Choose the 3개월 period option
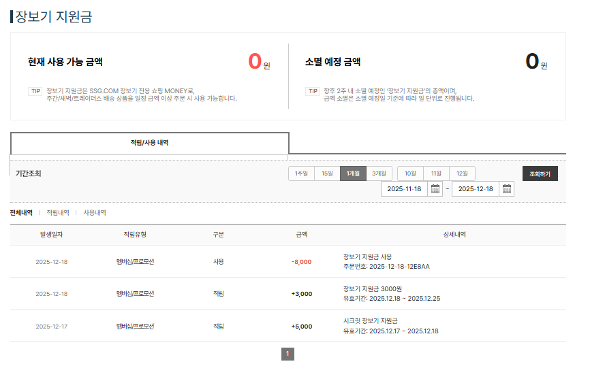This screenshot has height=366, width=590. [x=379, y=173]
